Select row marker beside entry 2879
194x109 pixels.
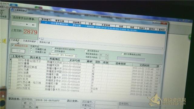pos(11,59)
